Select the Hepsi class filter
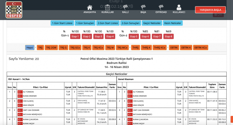The width and height of the screenshot is (233, 125). [30, 48]
